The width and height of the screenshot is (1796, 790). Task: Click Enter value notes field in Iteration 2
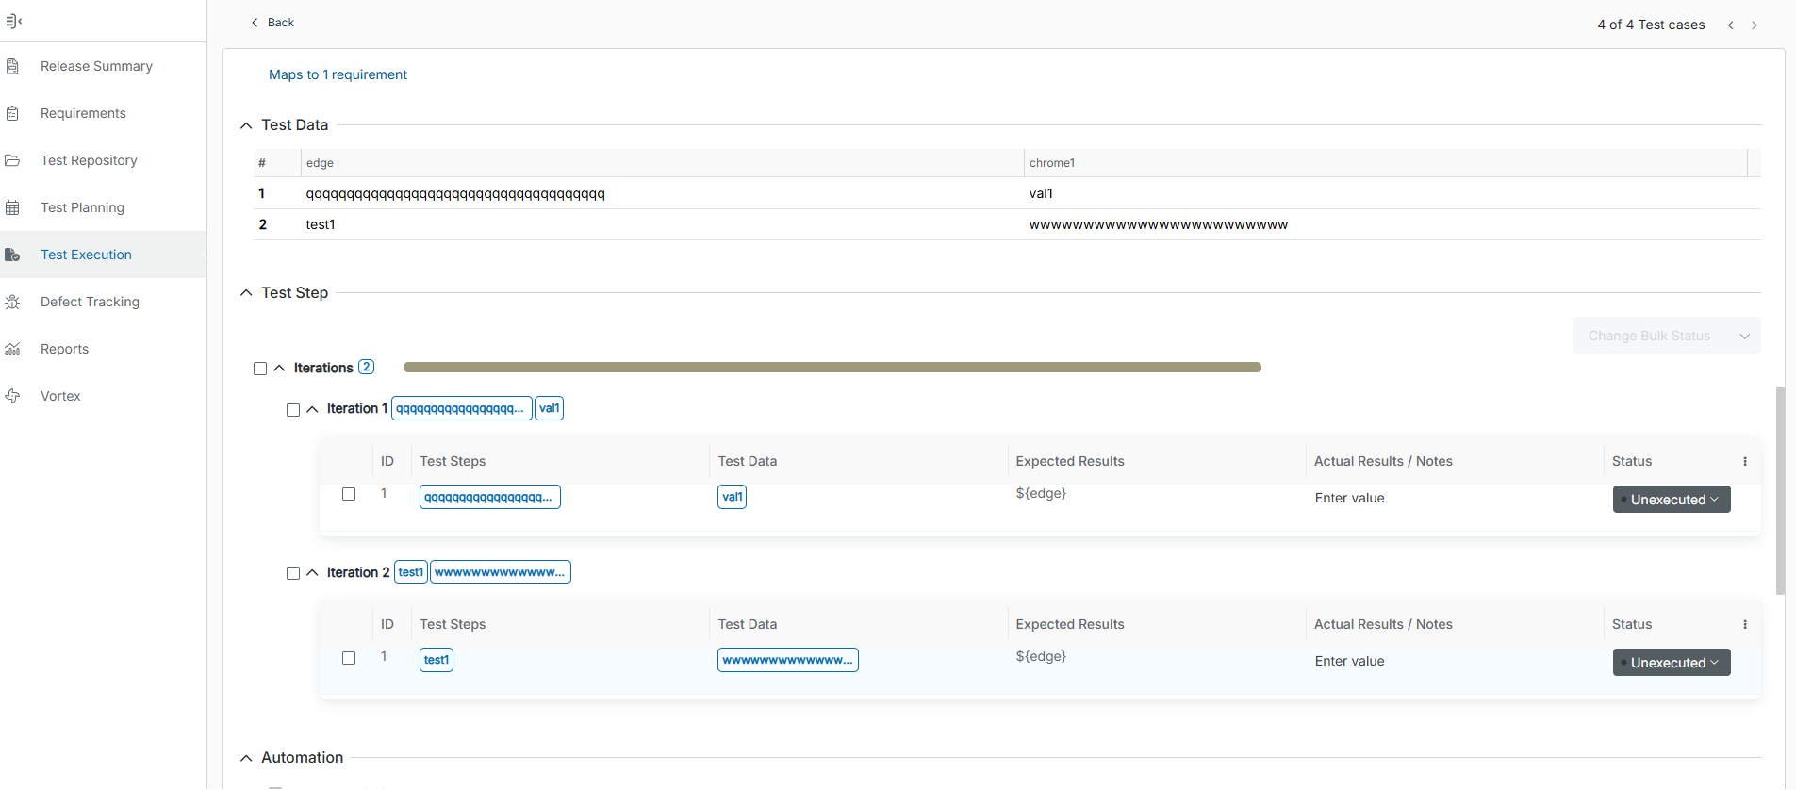1349,662
